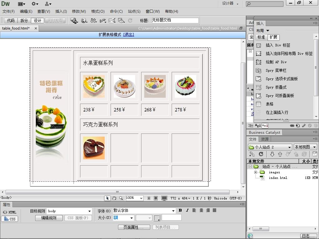This screenshot has width=319, height=239.
Task: Open the site management icon in title bar
Action: pyautogui.click(x=48, y=4)
